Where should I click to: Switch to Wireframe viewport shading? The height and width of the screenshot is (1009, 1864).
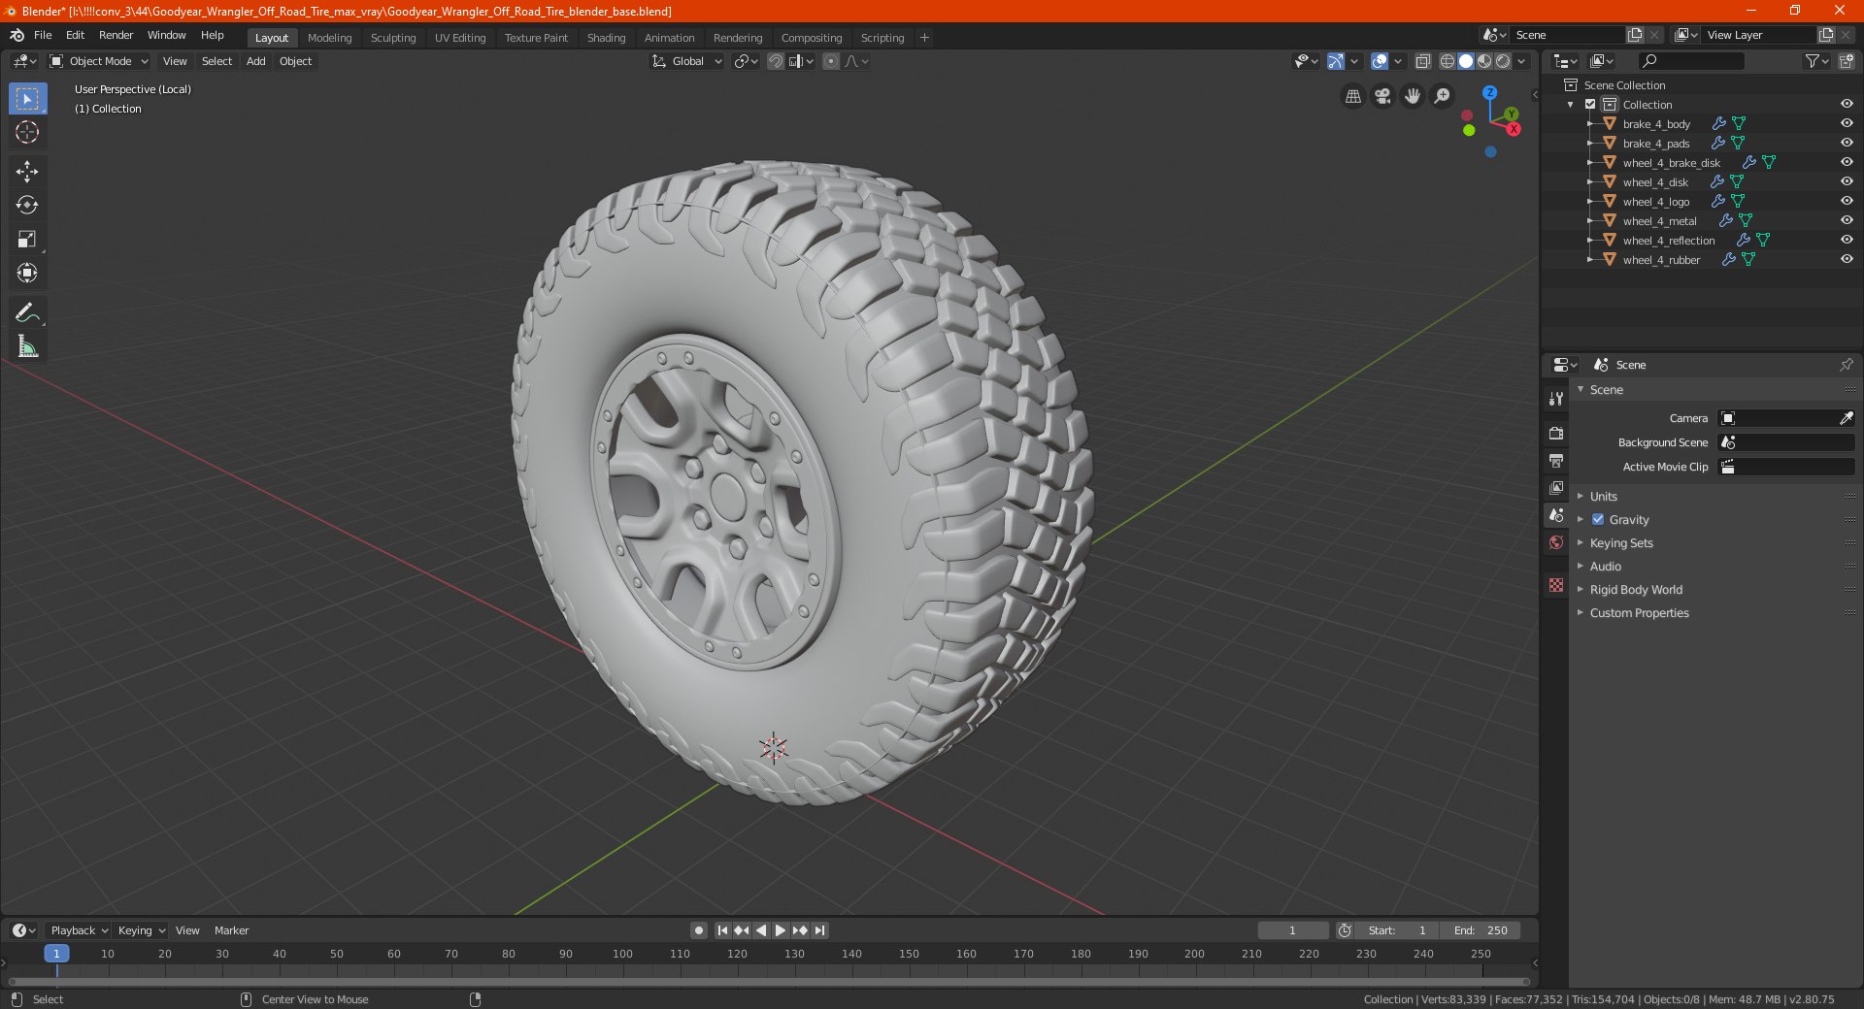tap(1448, 61)
